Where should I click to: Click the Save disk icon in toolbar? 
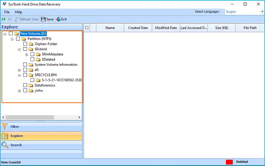[x=43, y=19]
